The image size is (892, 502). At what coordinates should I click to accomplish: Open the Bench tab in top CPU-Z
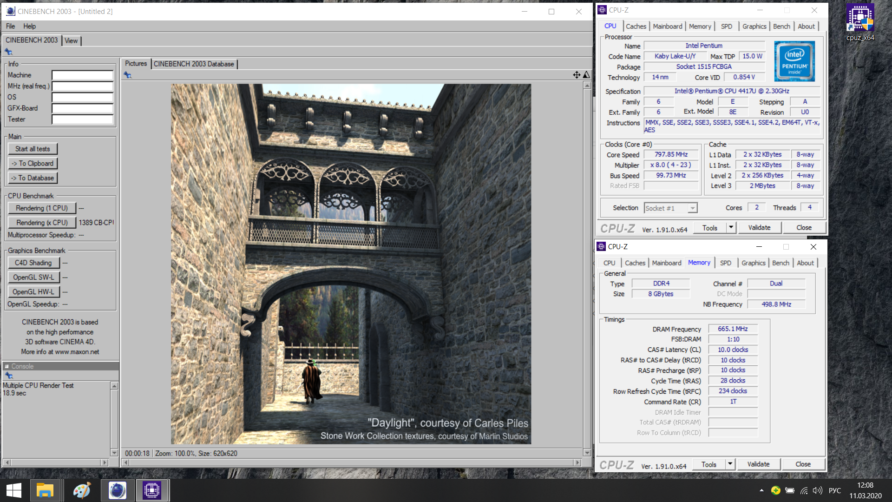coord(781,26)
